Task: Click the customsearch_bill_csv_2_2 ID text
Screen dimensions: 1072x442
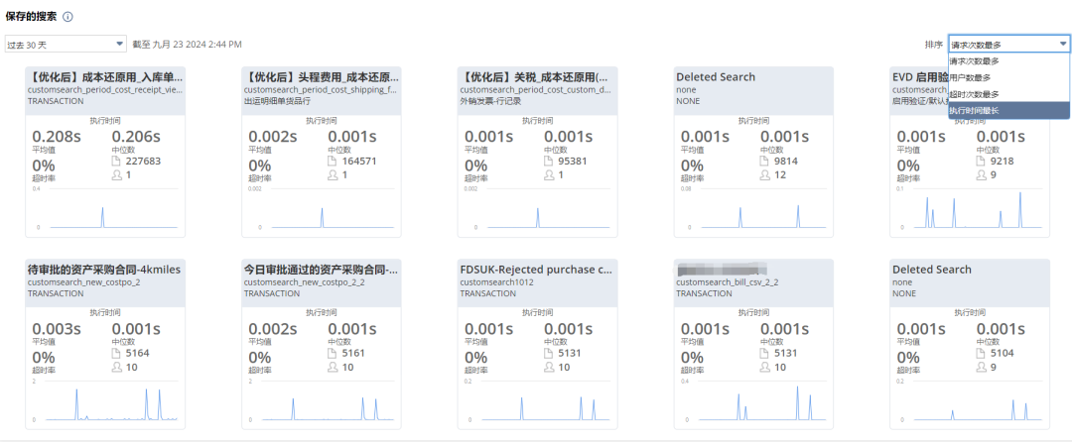Action: click(728, 281)
